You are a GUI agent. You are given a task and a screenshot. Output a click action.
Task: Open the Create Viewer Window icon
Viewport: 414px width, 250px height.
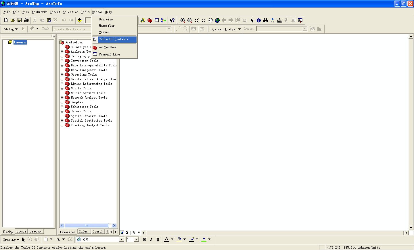pyautogui.click(x=300, y=20)
